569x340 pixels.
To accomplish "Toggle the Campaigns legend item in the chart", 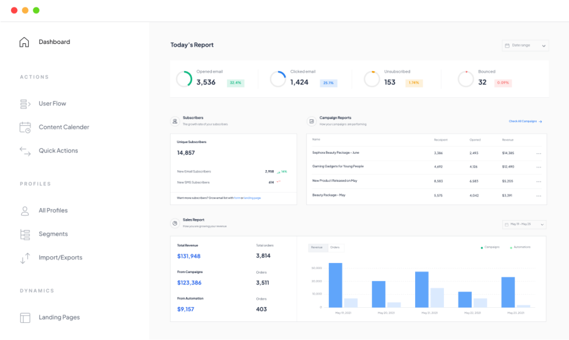I will tap(490, 247).
